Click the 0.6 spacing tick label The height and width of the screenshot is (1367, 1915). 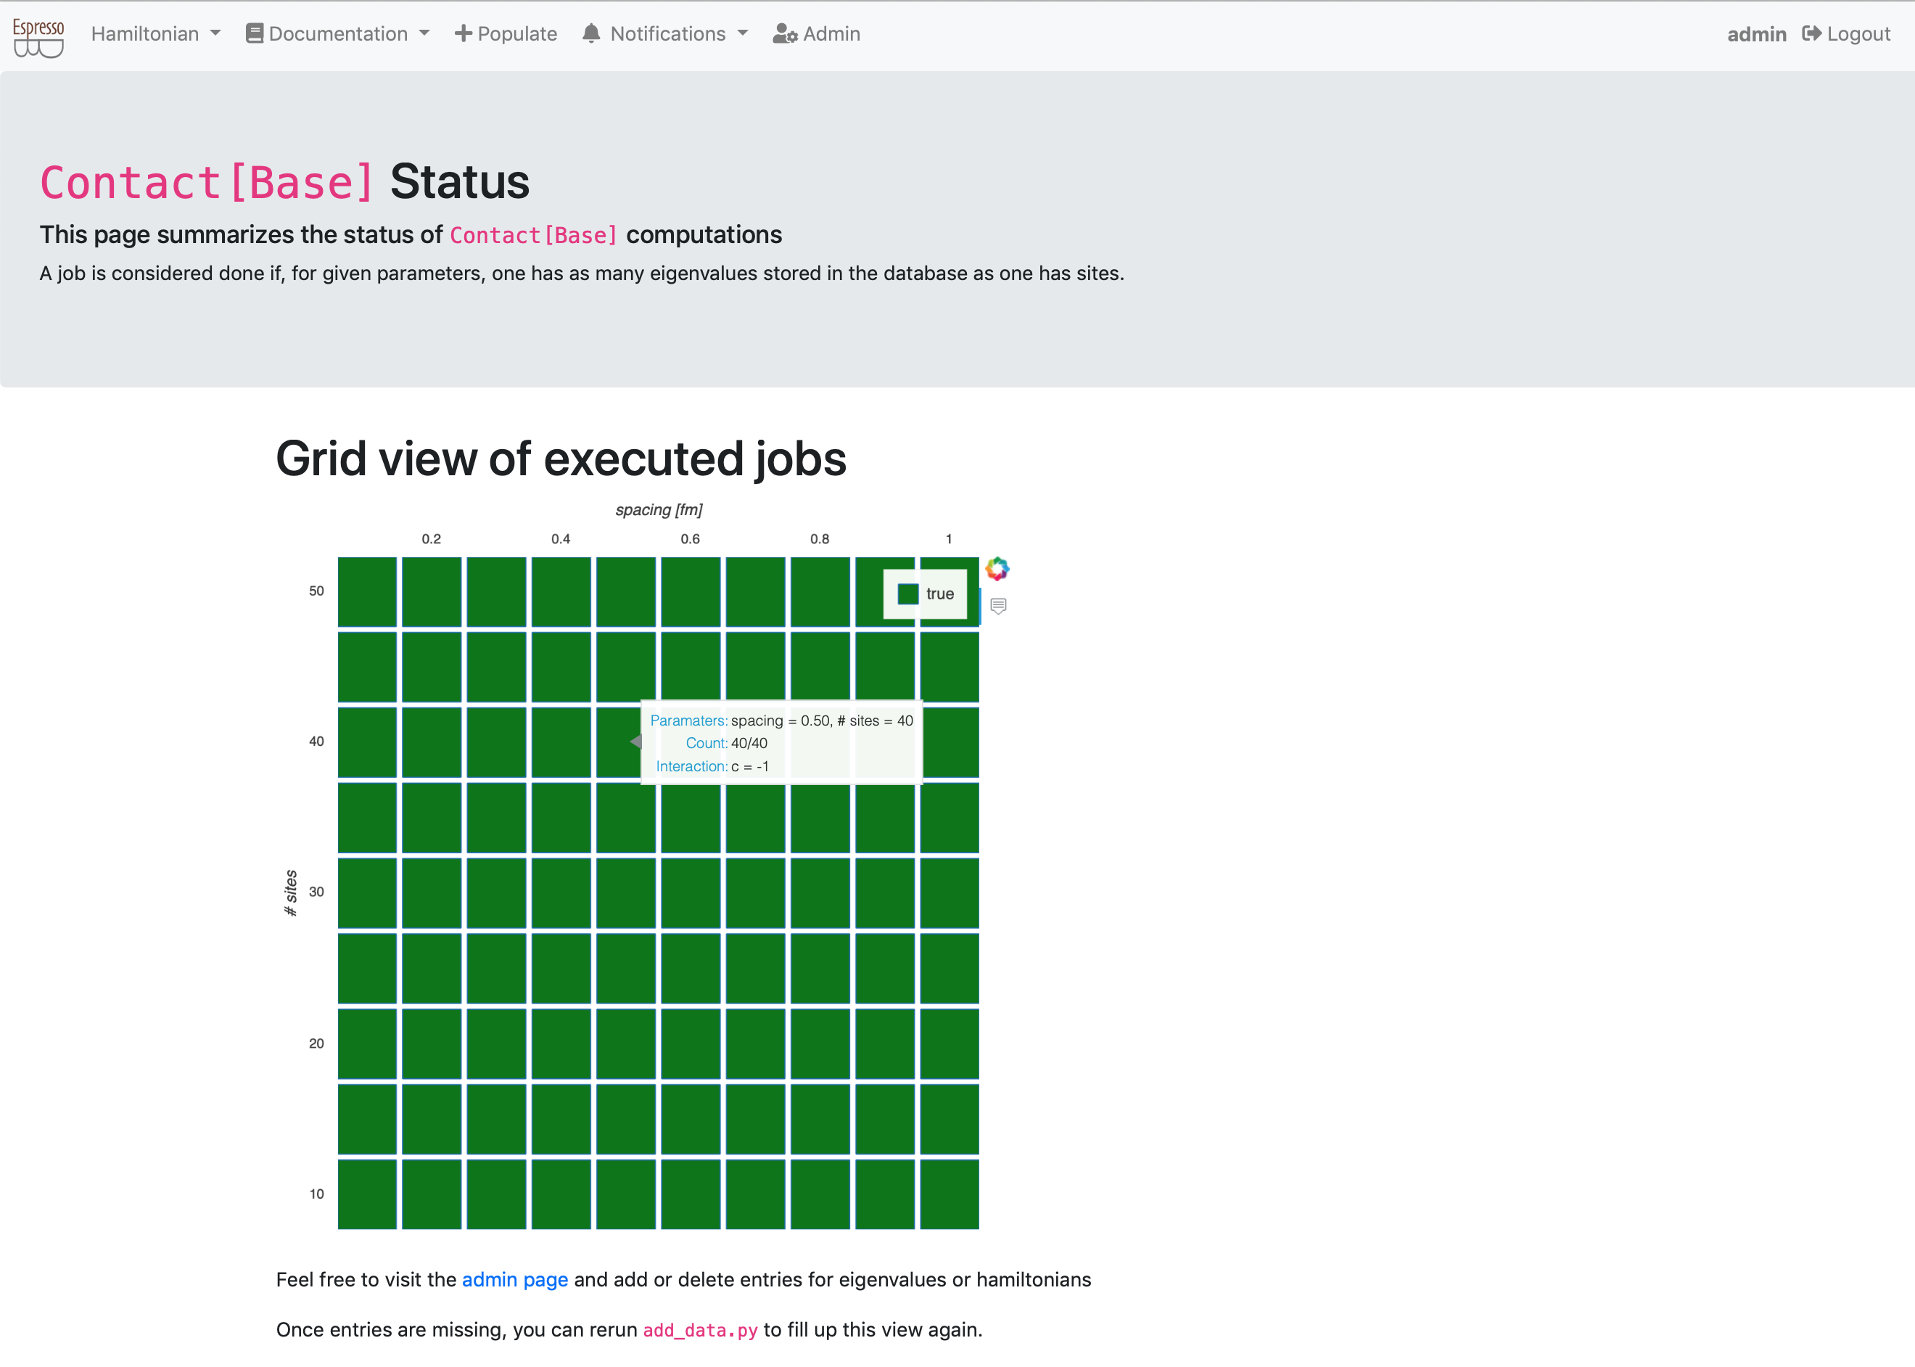pyautogui.click(x=691, y=538)
